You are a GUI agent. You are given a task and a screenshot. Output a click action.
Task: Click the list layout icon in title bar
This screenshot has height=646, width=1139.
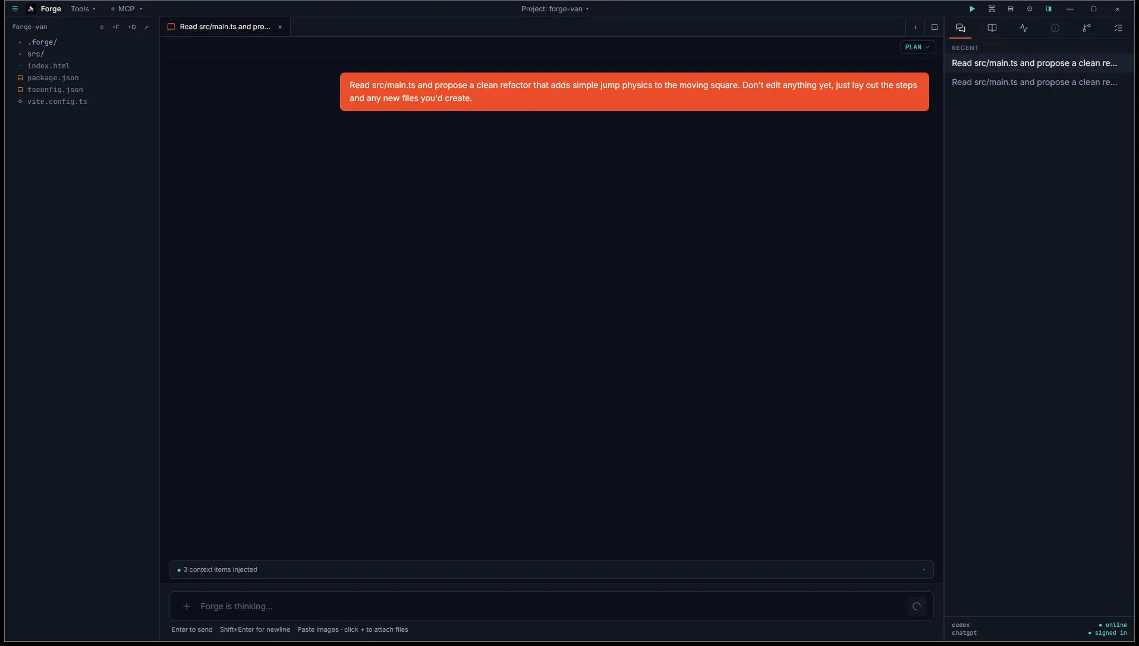point(1011,9)
